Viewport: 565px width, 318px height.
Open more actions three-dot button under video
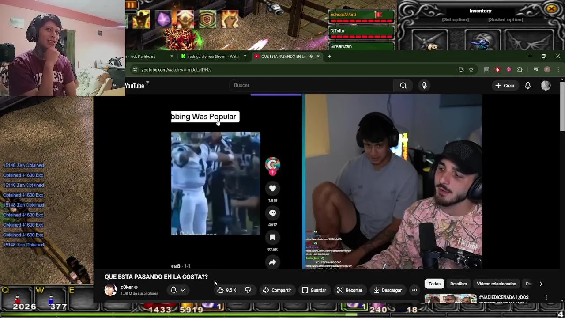(414, 290)
